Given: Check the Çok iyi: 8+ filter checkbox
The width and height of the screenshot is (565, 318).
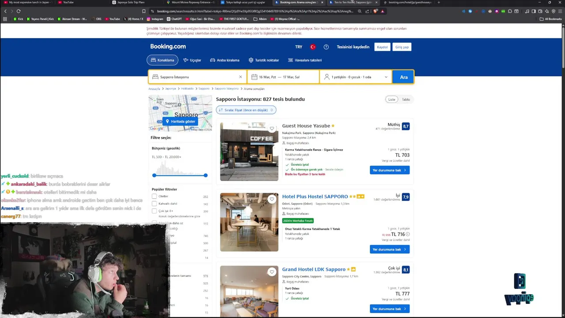Looking at the screenshot, I should [x=154, y=211].
